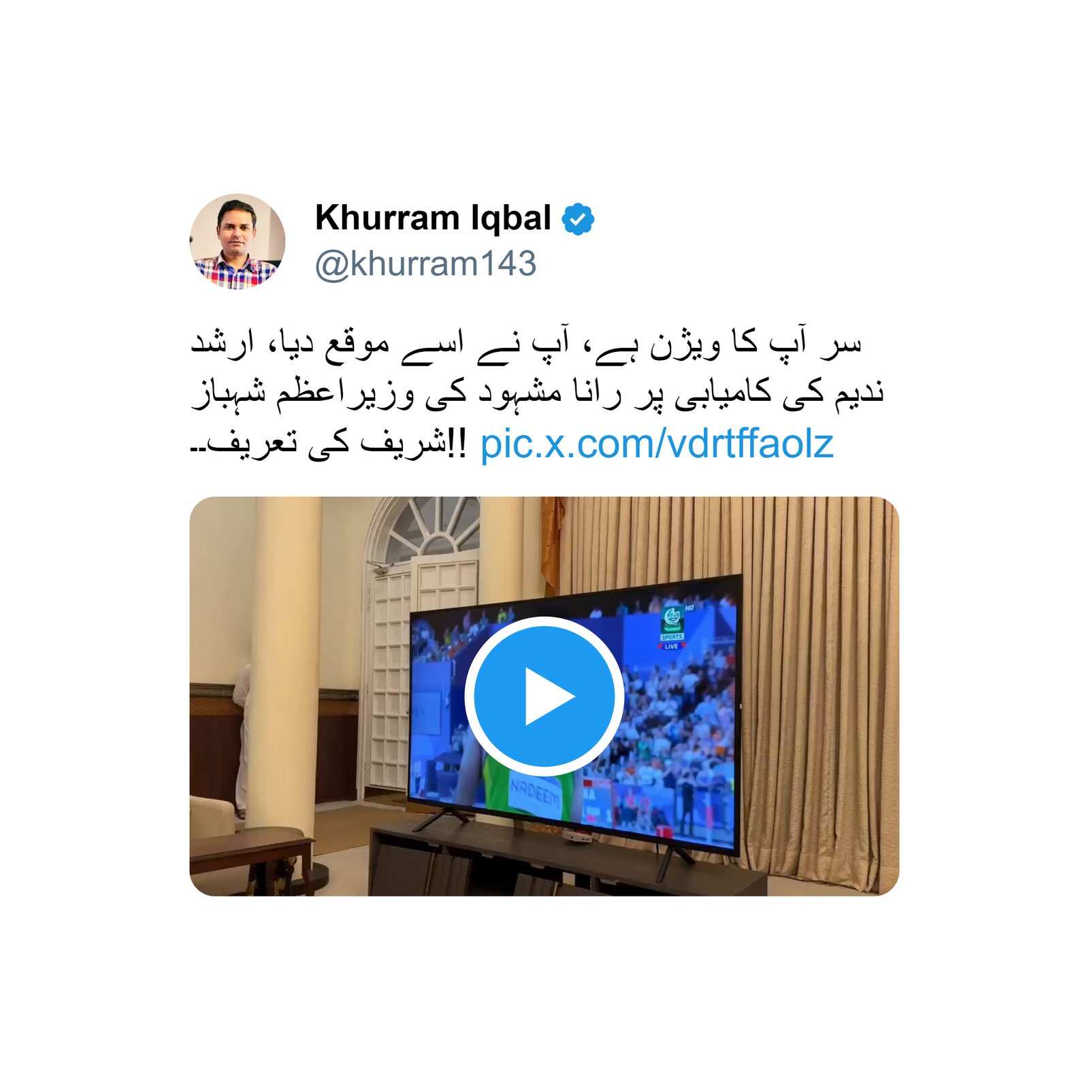Click the HD label on the TV broadcast
Viewport: 1089px width, 1089px height.
pyautogui.click(x=689, y=607)
